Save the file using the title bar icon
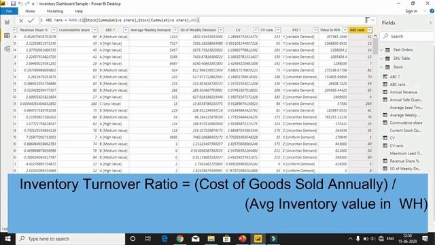435x245 pixels. 13,4
